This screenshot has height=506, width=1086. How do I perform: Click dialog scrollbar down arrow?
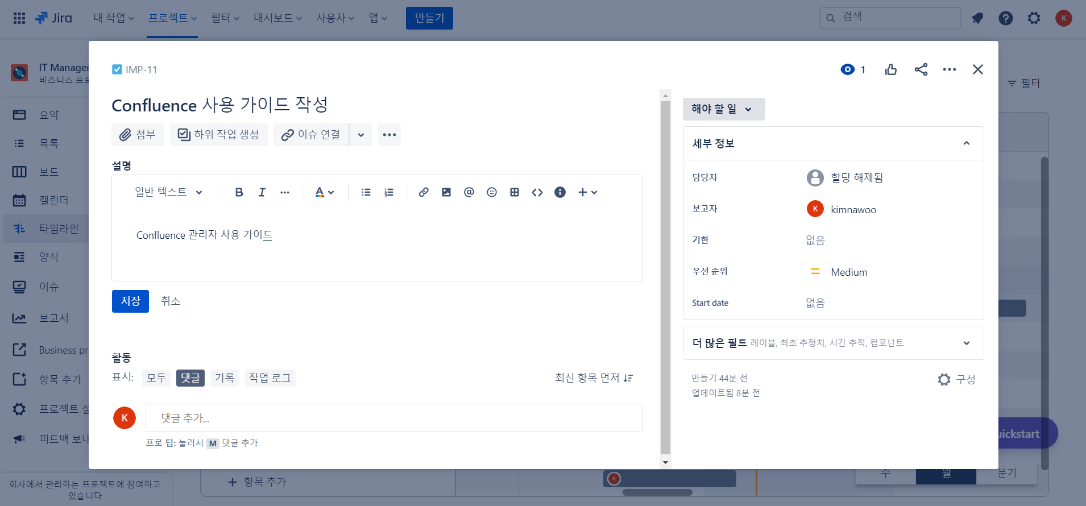tap(666, 462)
